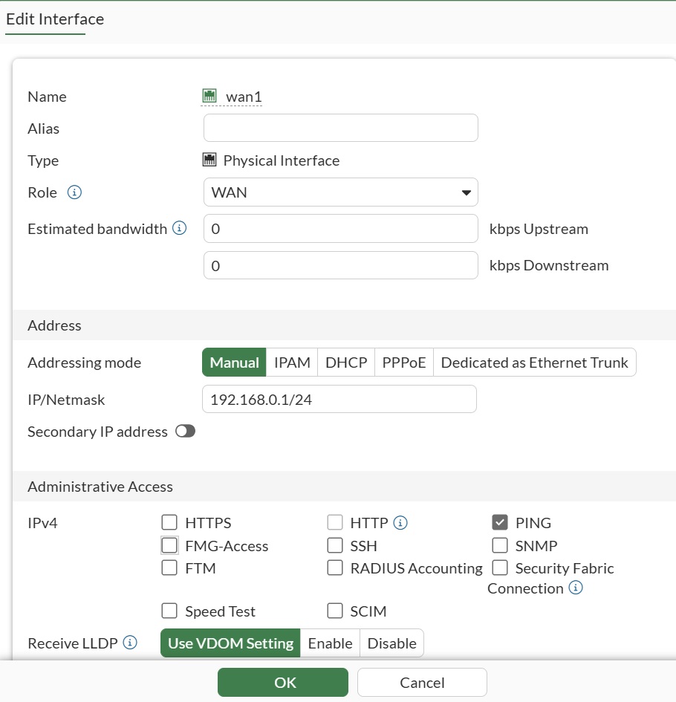Select Manual addressing mode
Viewport: 676px width, 702px height.
point(234,363)
